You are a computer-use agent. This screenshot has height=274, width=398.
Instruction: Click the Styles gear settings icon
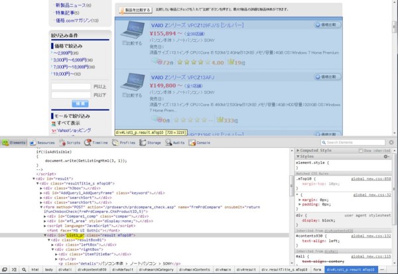386,157
